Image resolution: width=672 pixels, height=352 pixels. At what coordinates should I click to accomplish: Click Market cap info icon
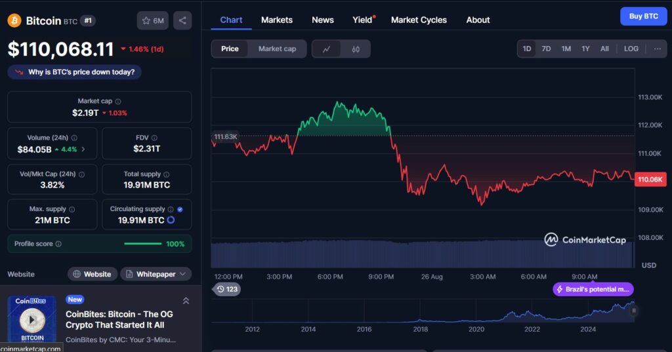[118, 102]
